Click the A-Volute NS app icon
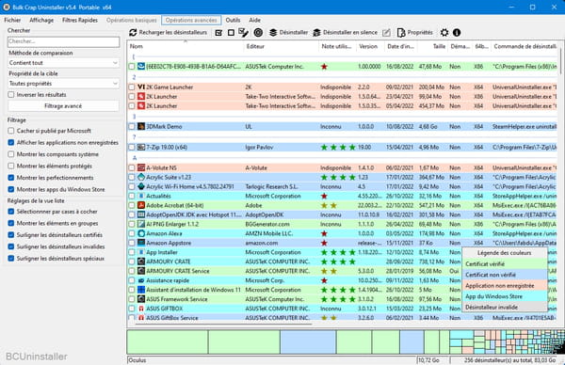This screenshot has height=365, width=565. click(141, 168)
